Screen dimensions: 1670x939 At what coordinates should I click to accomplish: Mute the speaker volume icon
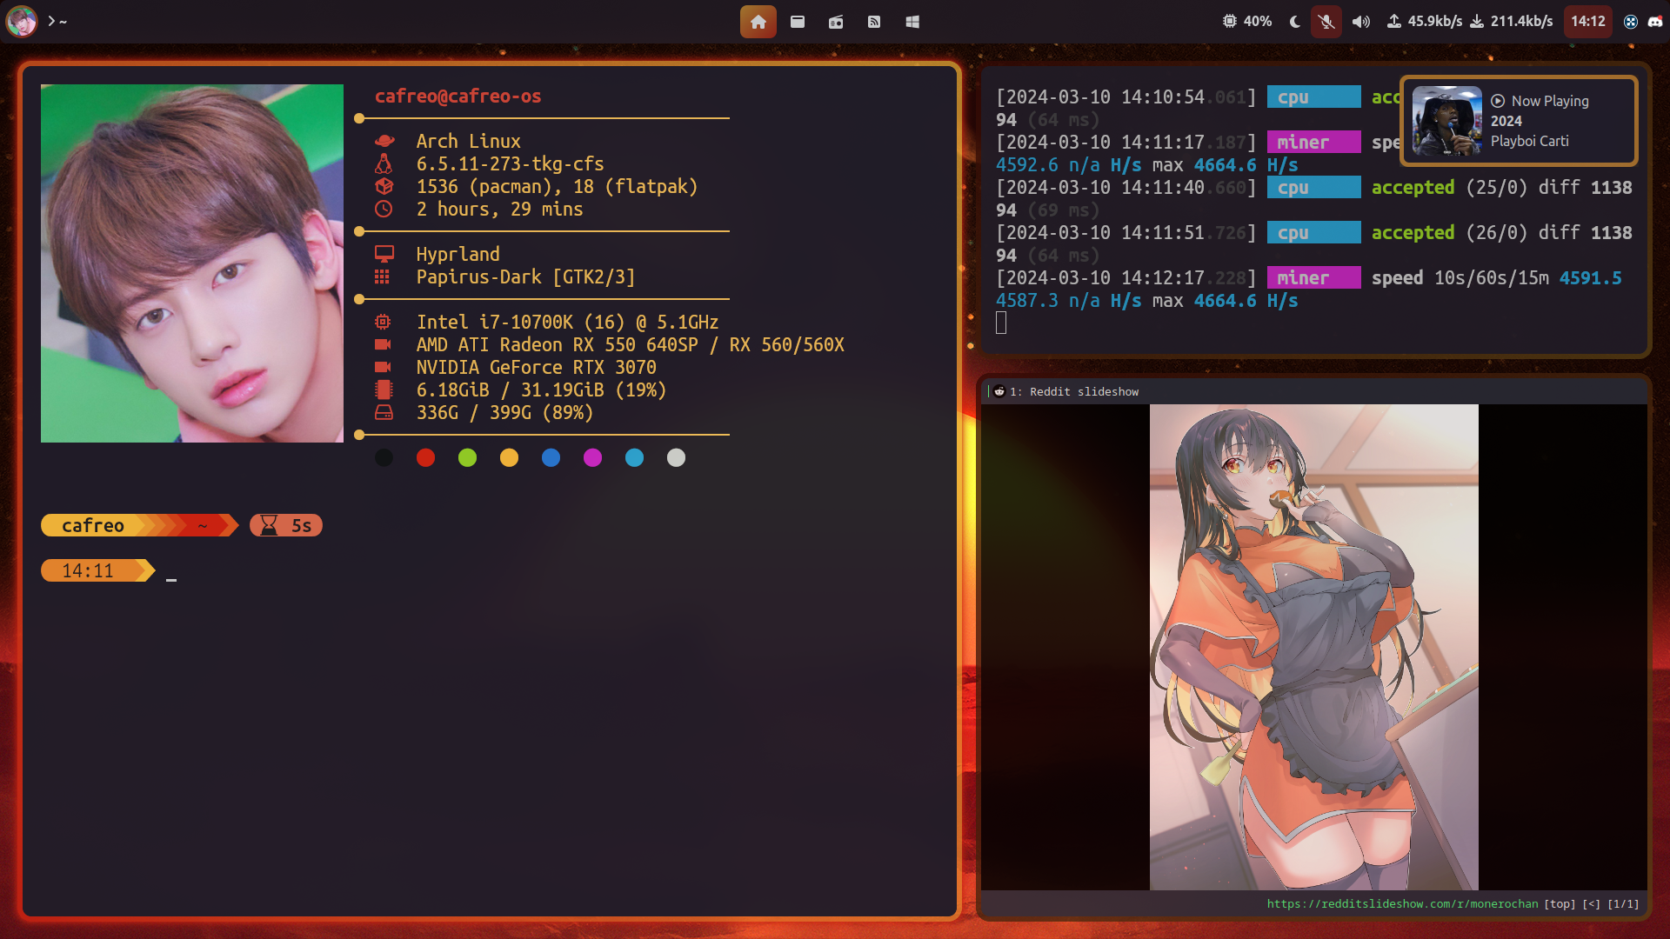tap(1360, 22)
